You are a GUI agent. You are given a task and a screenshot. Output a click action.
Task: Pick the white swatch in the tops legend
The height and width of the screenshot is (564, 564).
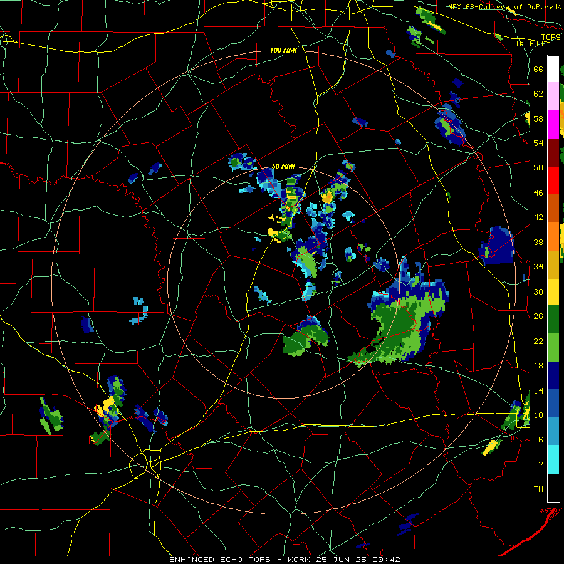(553, 69)
